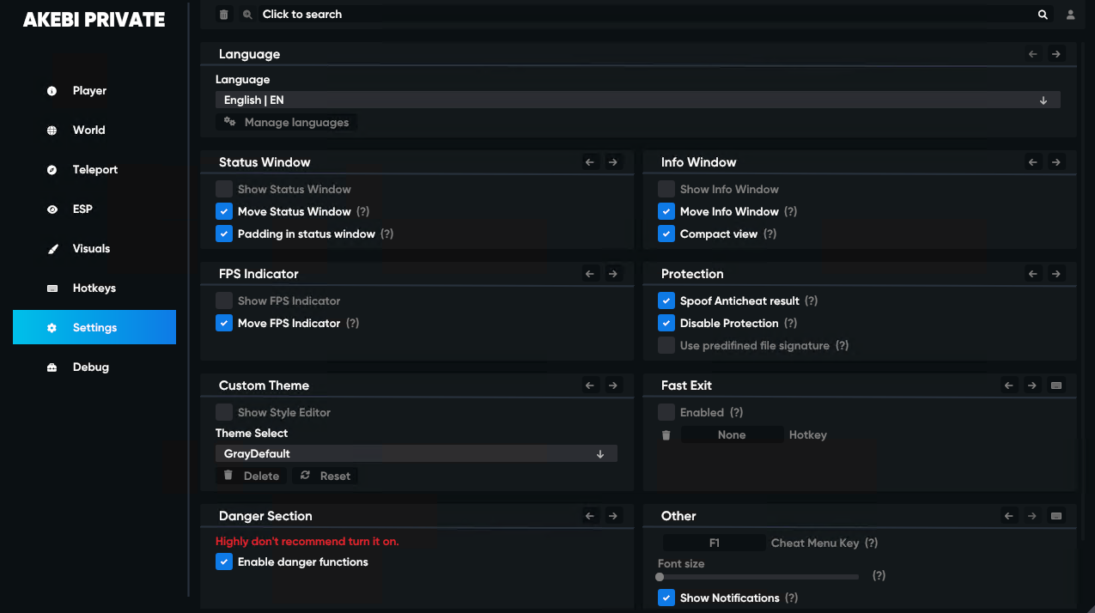Click the keyboard icon in Other section header
The width and height of the screenshot is (1095, 613).
tap(1056, 516)
